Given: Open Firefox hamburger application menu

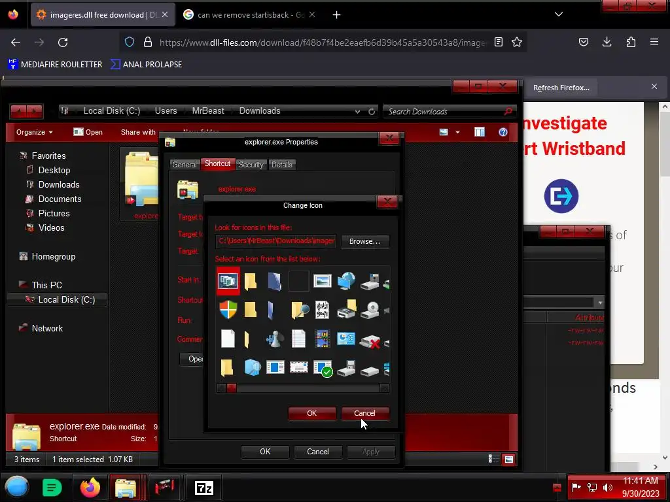Looking at the screenshot, I should (654, 42).
